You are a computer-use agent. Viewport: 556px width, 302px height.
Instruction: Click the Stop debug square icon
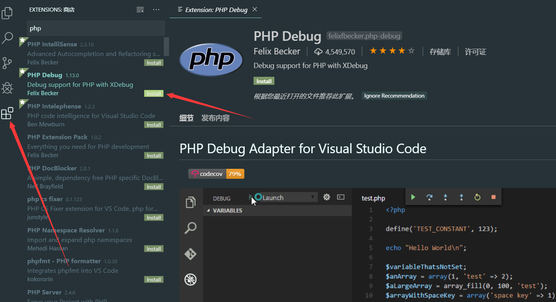point(493,197)
